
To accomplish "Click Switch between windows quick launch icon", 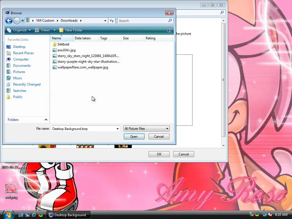I will coord(27,215).
